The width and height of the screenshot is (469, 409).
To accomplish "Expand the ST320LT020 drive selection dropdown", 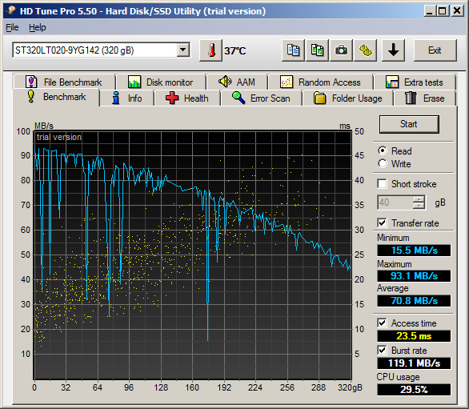I will point(182,50).
